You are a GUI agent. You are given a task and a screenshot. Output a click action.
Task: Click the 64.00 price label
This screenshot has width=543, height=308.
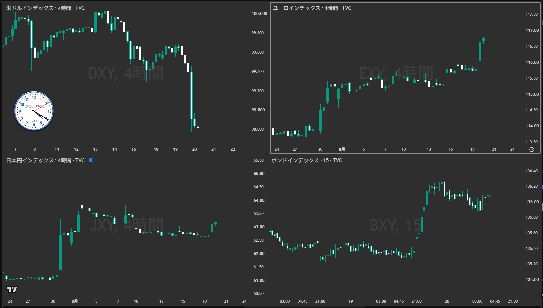pyautogui.click(x=259, y=200)
